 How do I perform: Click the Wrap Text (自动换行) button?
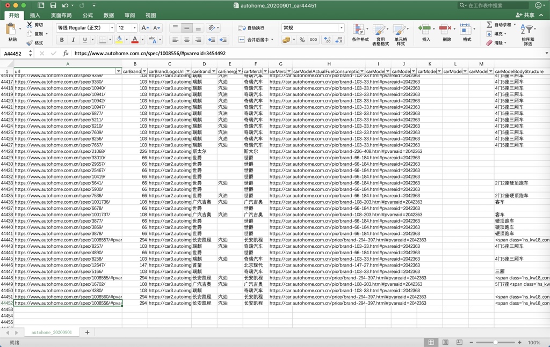click(251, 28)
